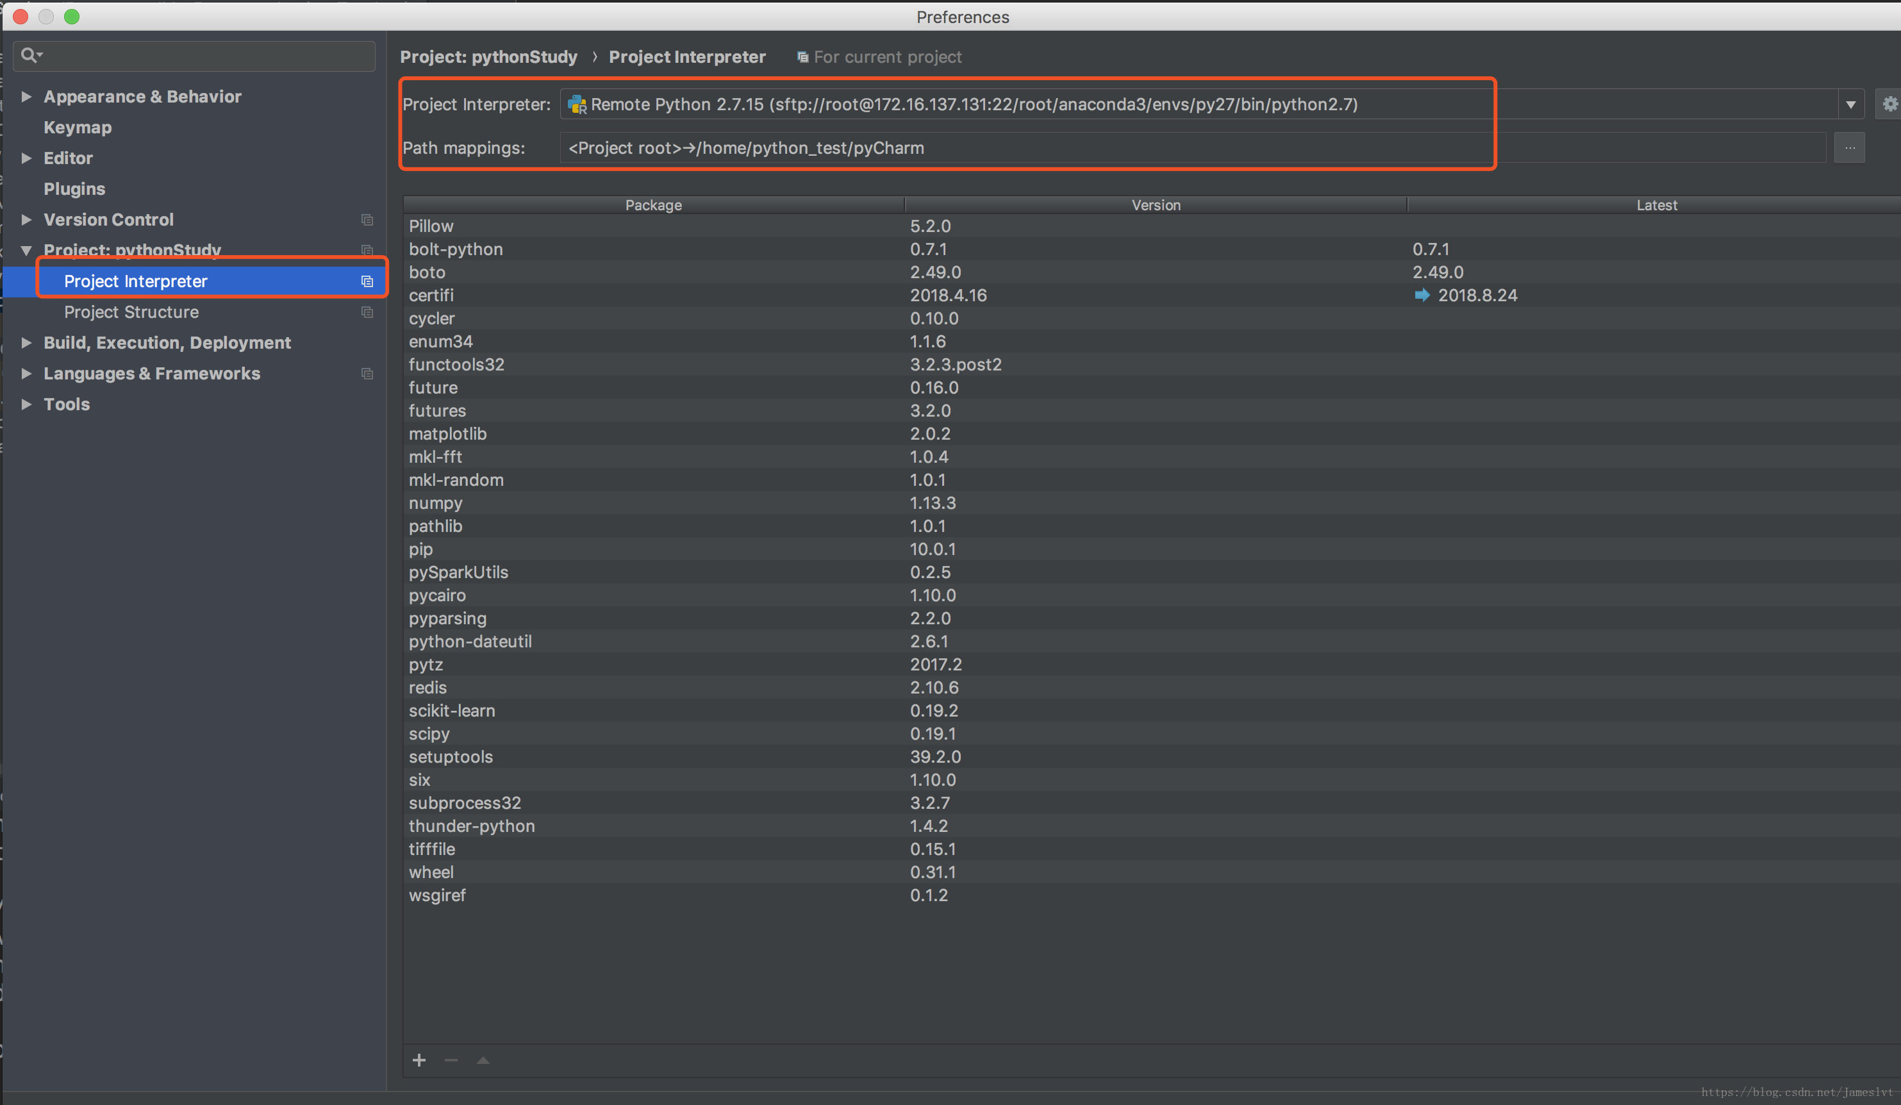Screen dimensions: 1901x1105
Task: Click the remove package minus icon
Action: pos(451,1061)
